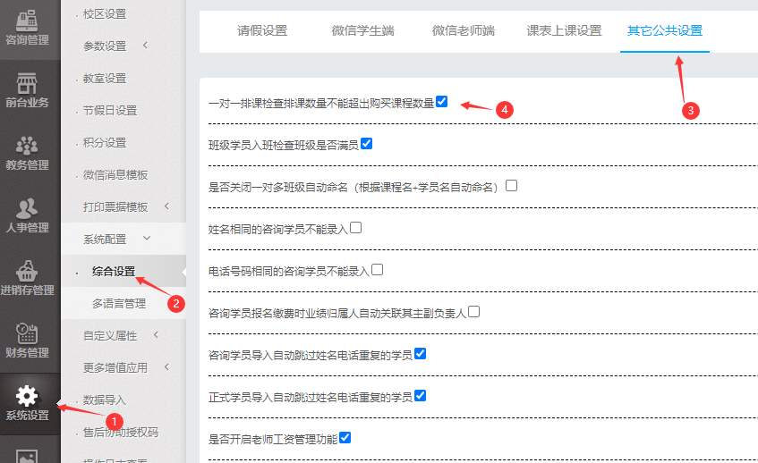Select 其它公共设置 tab
Image resolution: width=758 pixels, height=463 pixels.
(665, 31)
